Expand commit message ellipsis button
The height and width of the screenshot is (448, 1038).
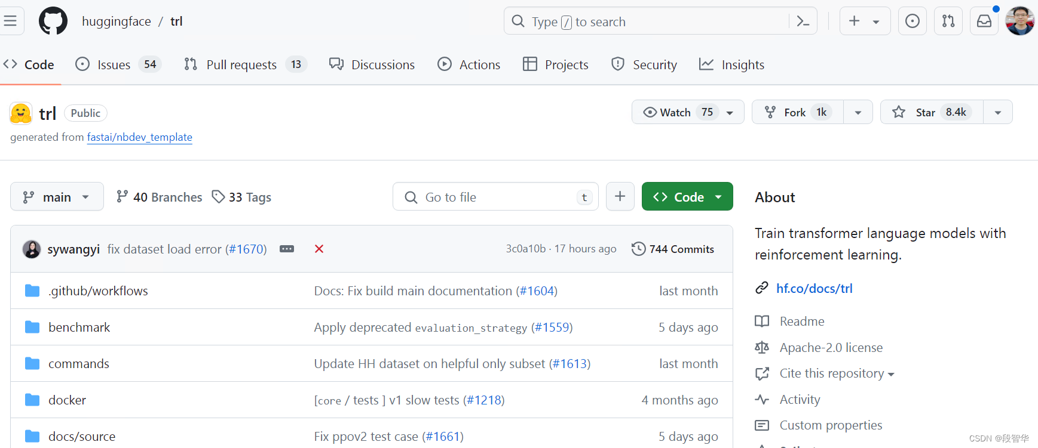(287, 249)
